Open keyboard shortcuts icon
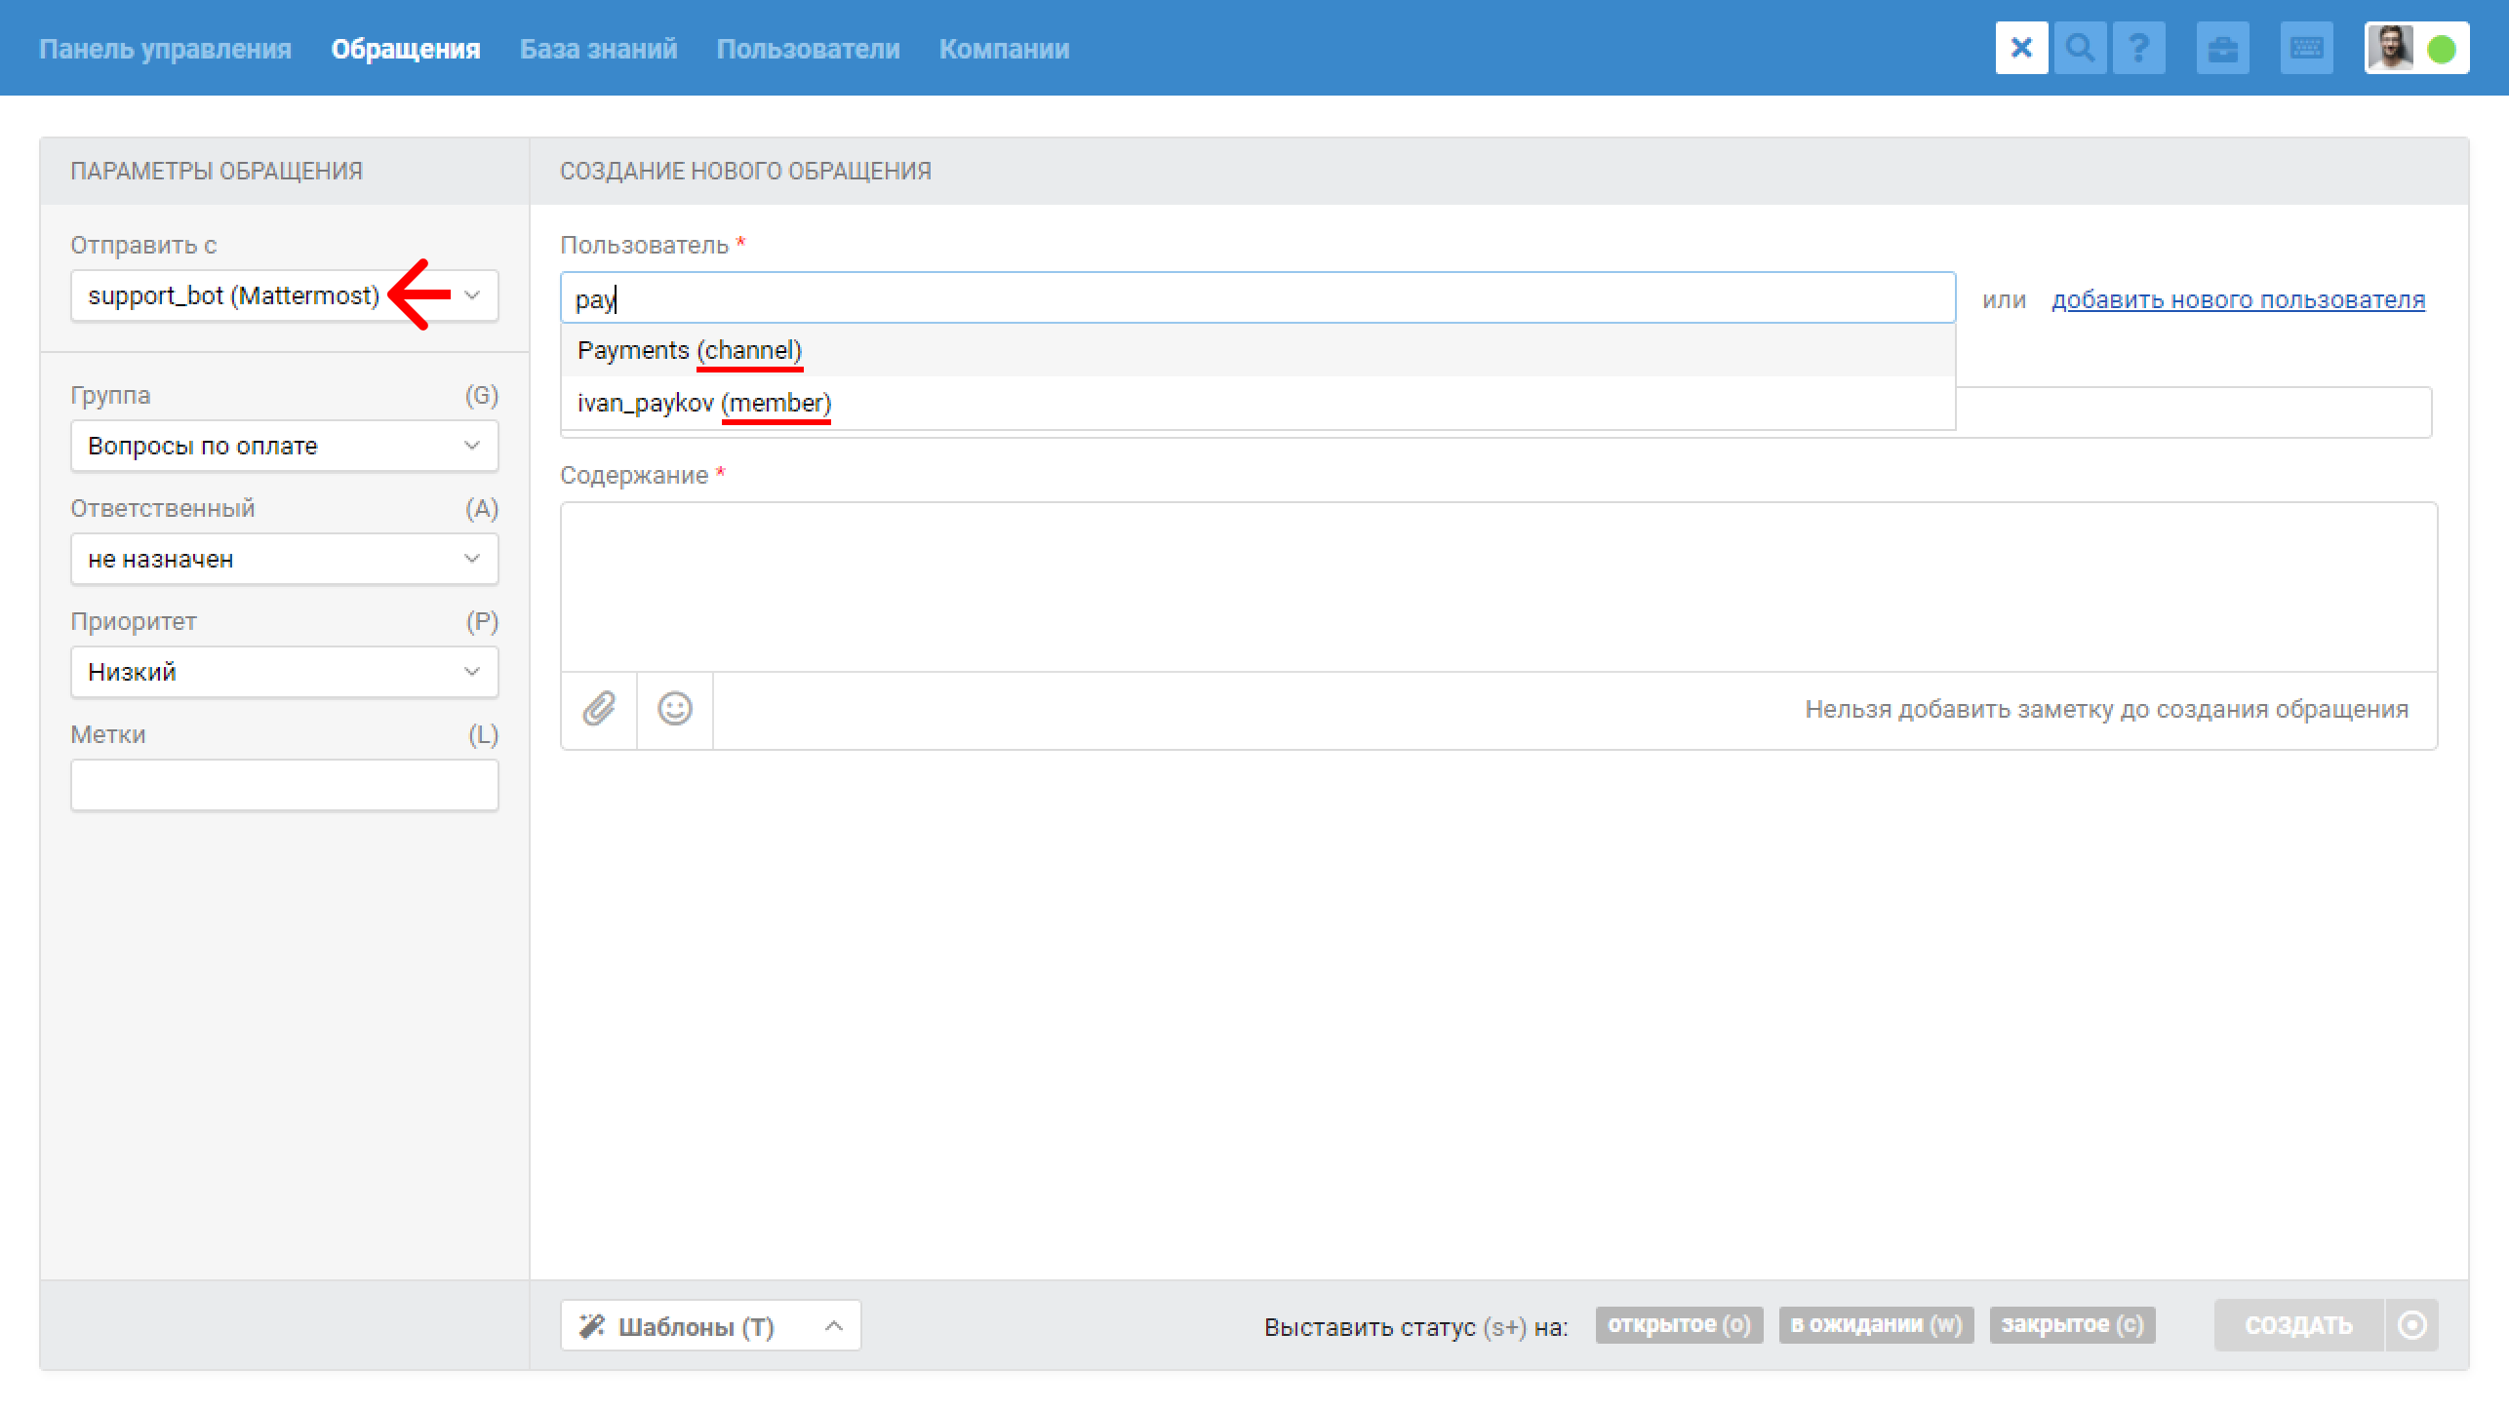2509x1410 pixels. 2306,48
